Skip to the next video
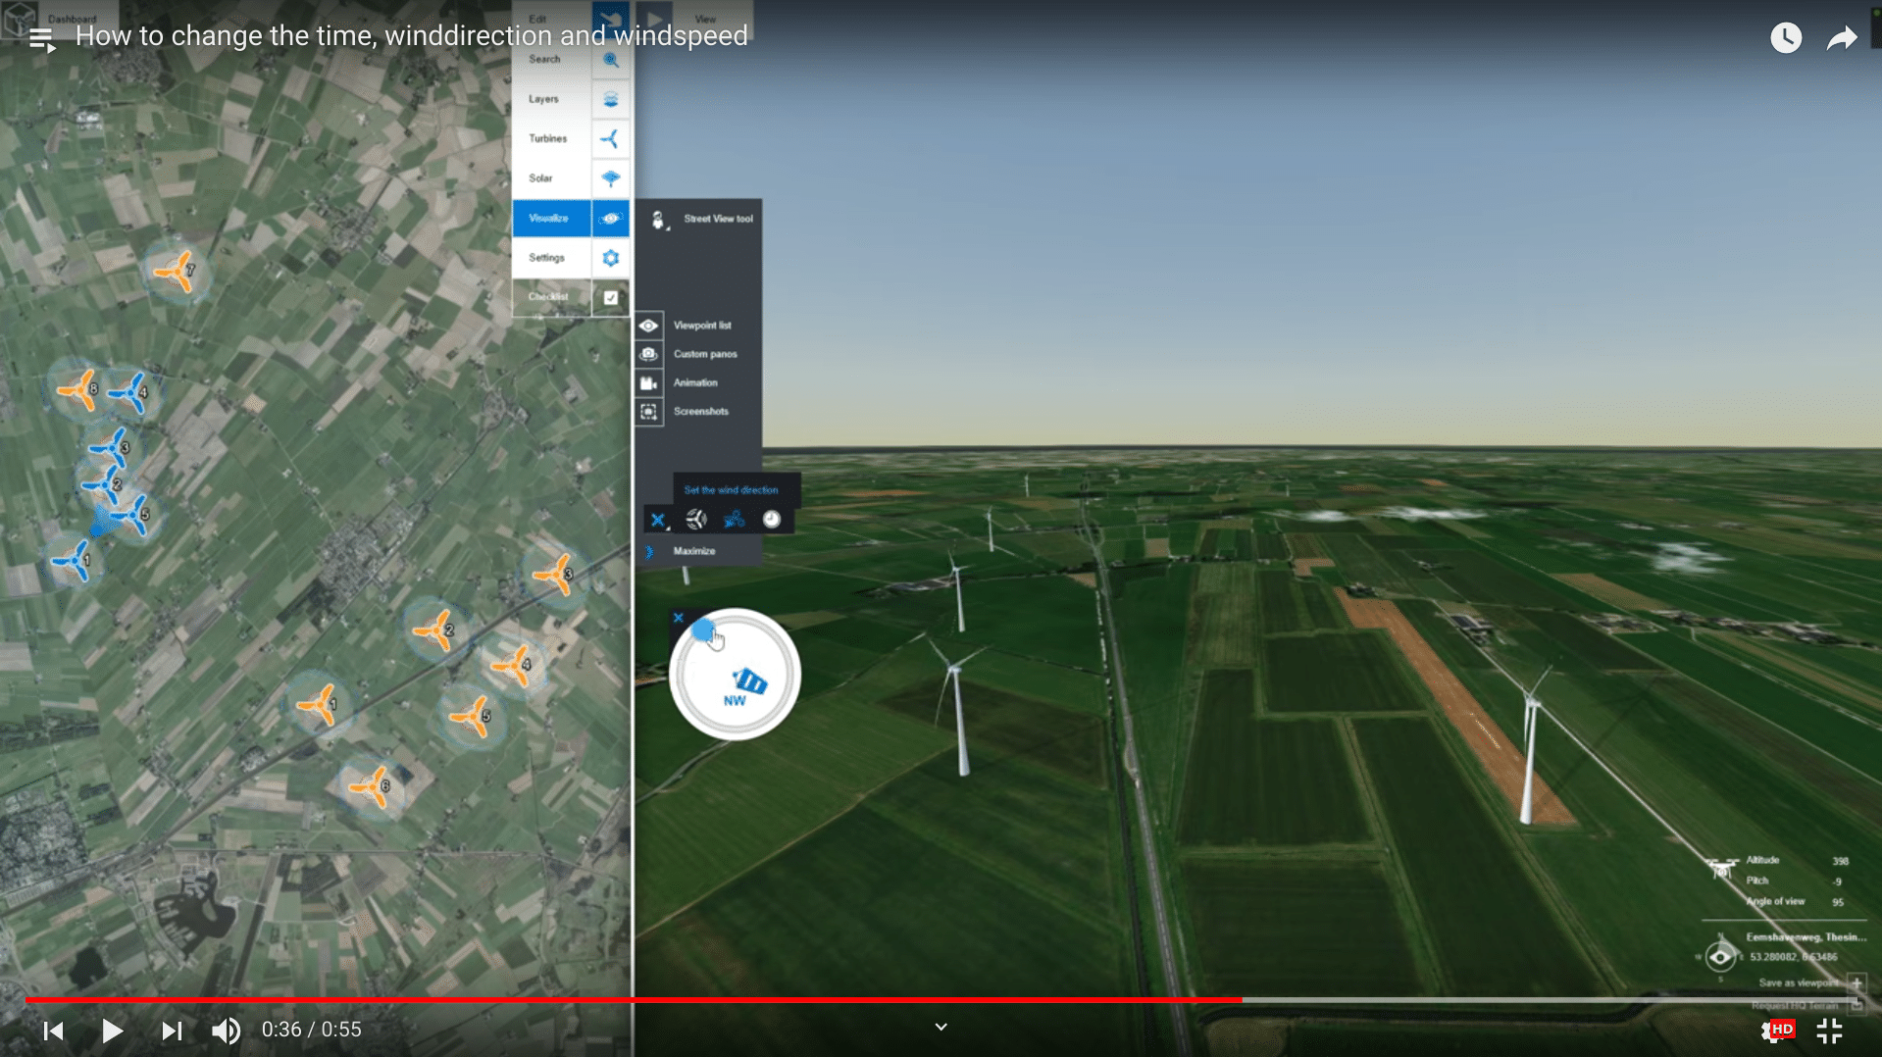The image size is (1882, 1057). pyautogui.click(x=172, y=1031)
